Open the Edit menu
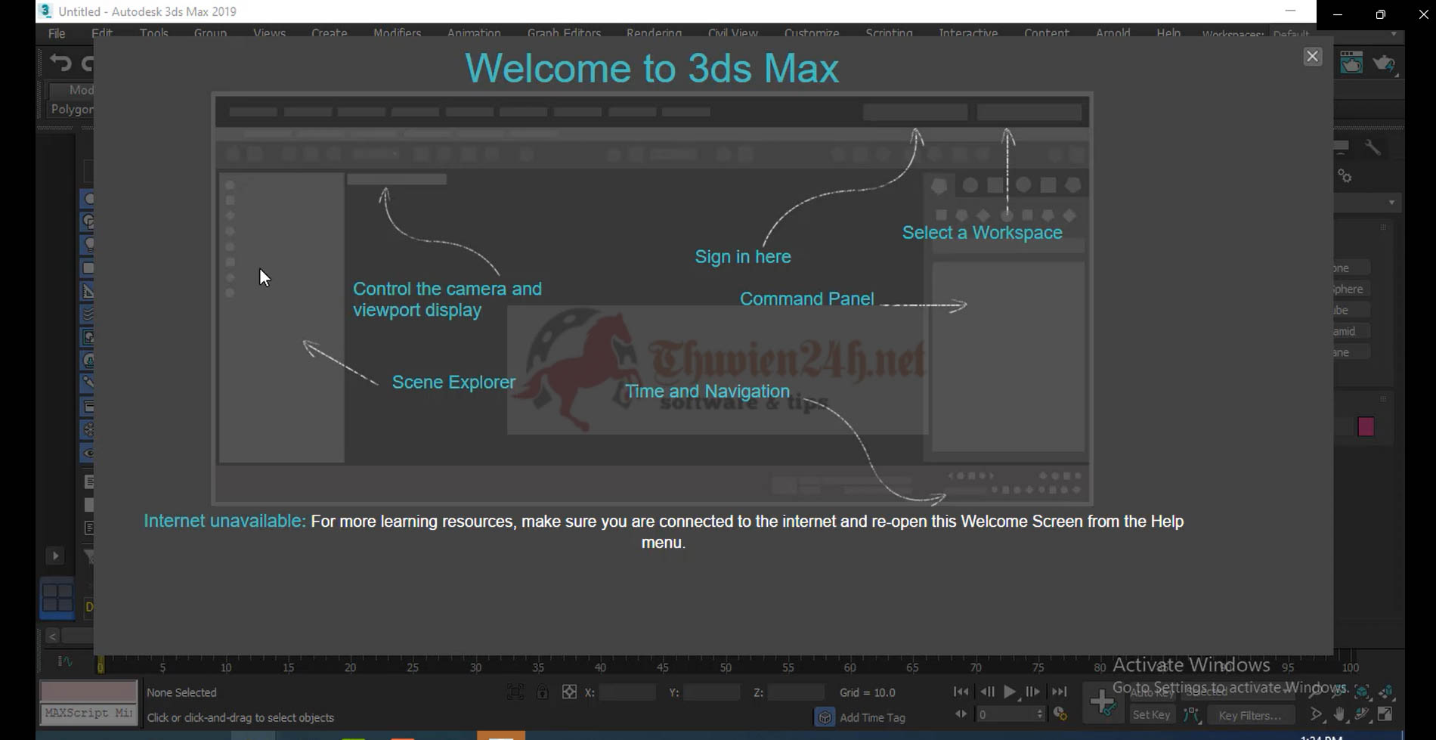The height and width of the screenshot is (740, 1436). pyautogui.click(x=101, y=33)
